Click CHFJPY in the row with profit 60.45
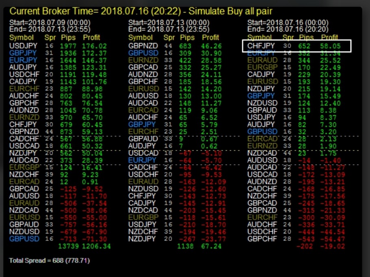This screenshot has height=277, width=370. (23, 124)
